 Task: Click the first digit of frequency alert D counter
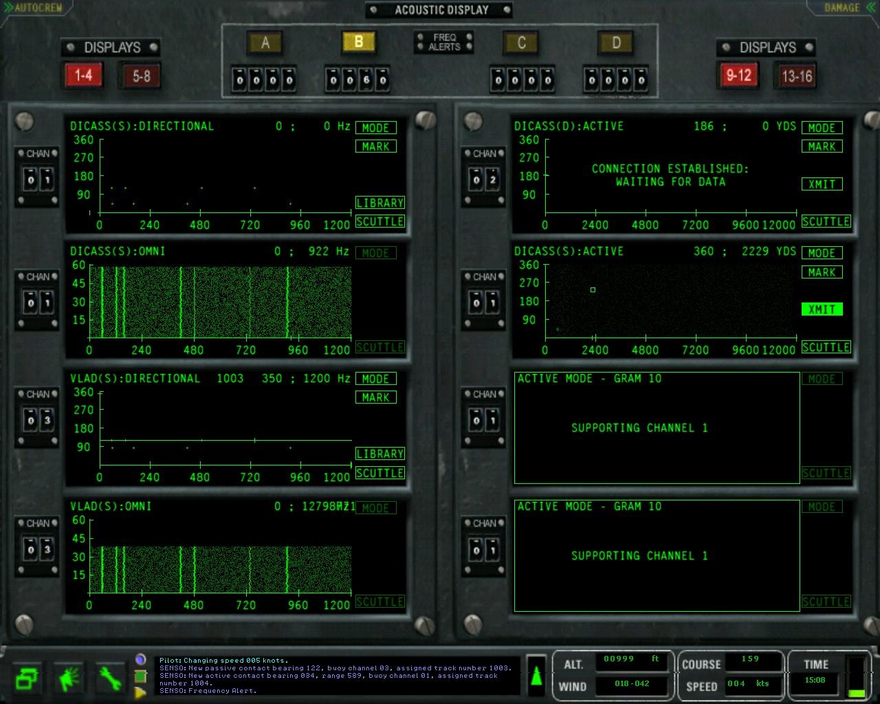[592, 80]
